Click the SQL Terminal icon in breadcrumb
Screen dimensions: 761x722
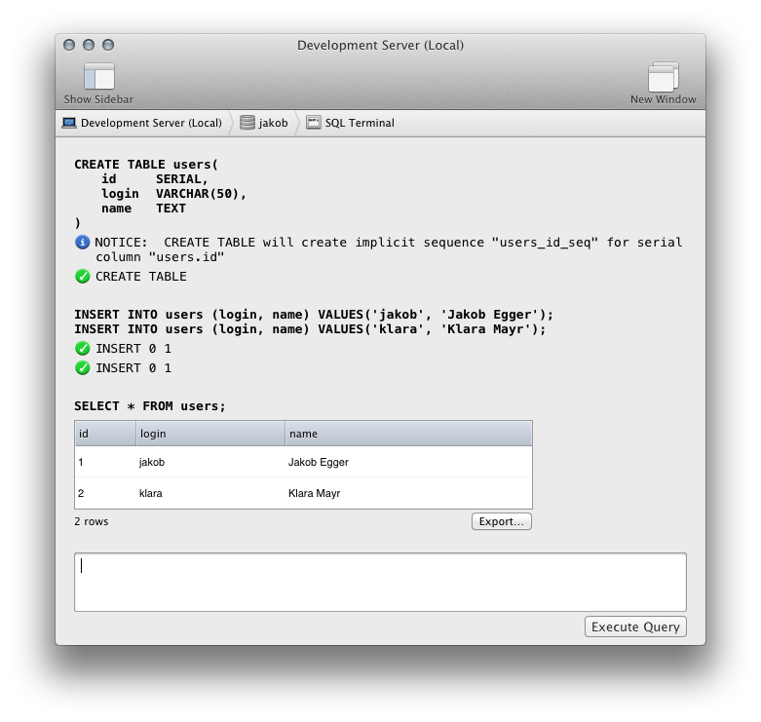314,122
